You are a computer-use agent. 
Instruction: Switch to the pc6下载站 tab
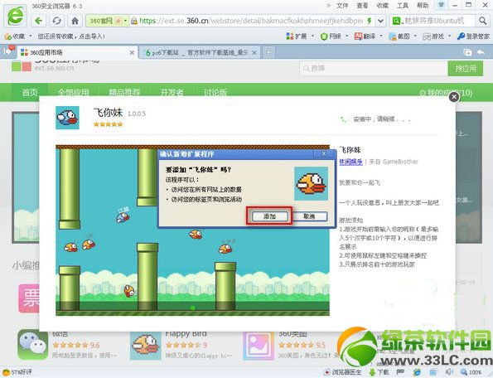[199, 52]
